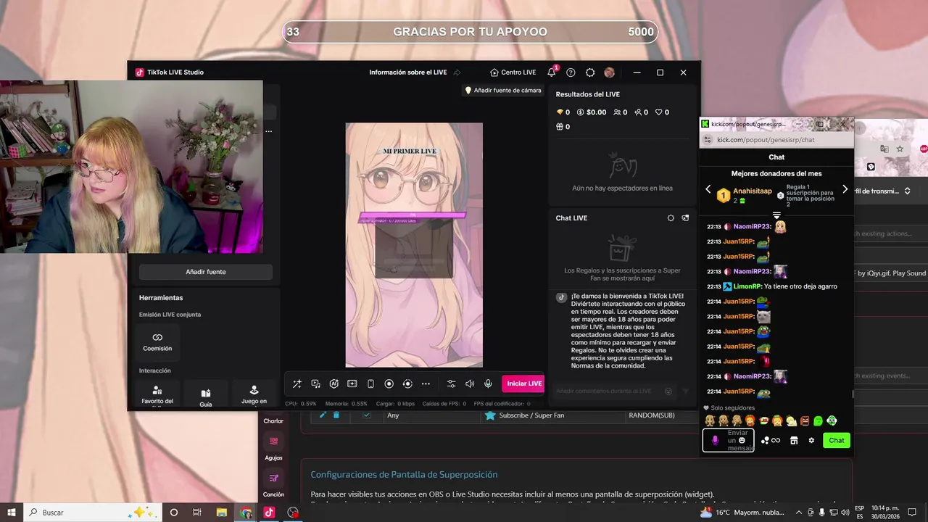The width and height of the screenshot is (928, 522).
Task: Click the film-frame scene icon in stream toolbar
Action: coord(352,384)
